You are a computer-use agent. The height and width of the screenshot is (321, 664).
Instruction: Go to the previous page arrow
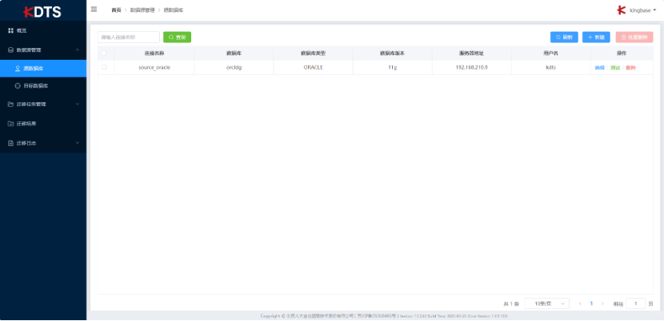580,303
